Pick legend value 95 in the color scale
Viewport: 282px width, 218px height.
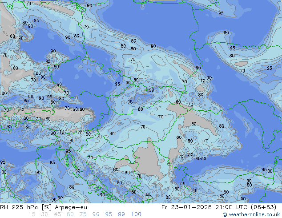point(109,214)
